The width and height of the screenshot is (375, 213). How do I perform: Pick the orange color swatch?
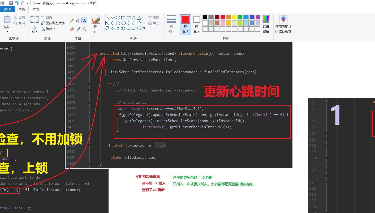pyautogui.click(x=229, y=17)
